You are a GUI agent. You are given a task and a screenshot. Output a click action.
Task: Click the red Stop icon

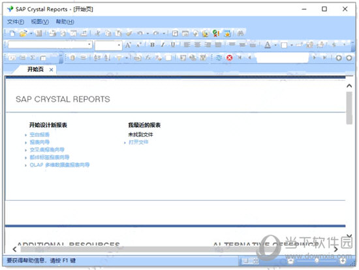click(229, 58)
